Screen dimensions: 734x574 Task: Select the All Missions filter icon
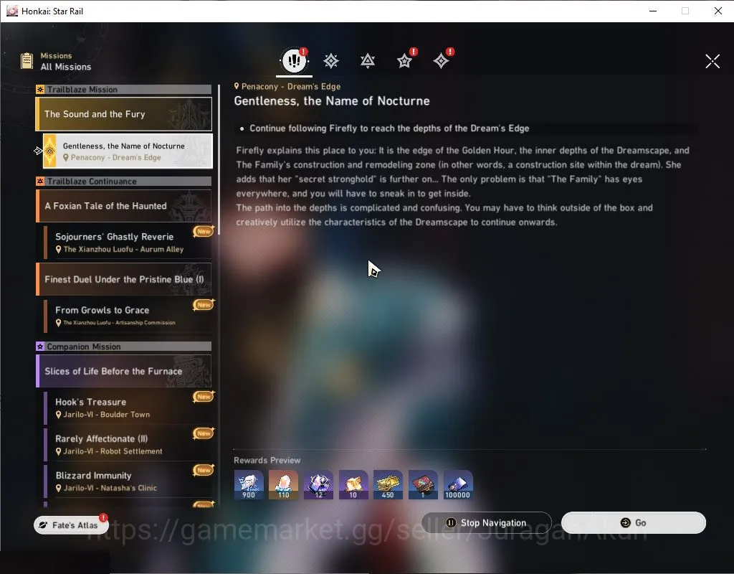[294, 60]
